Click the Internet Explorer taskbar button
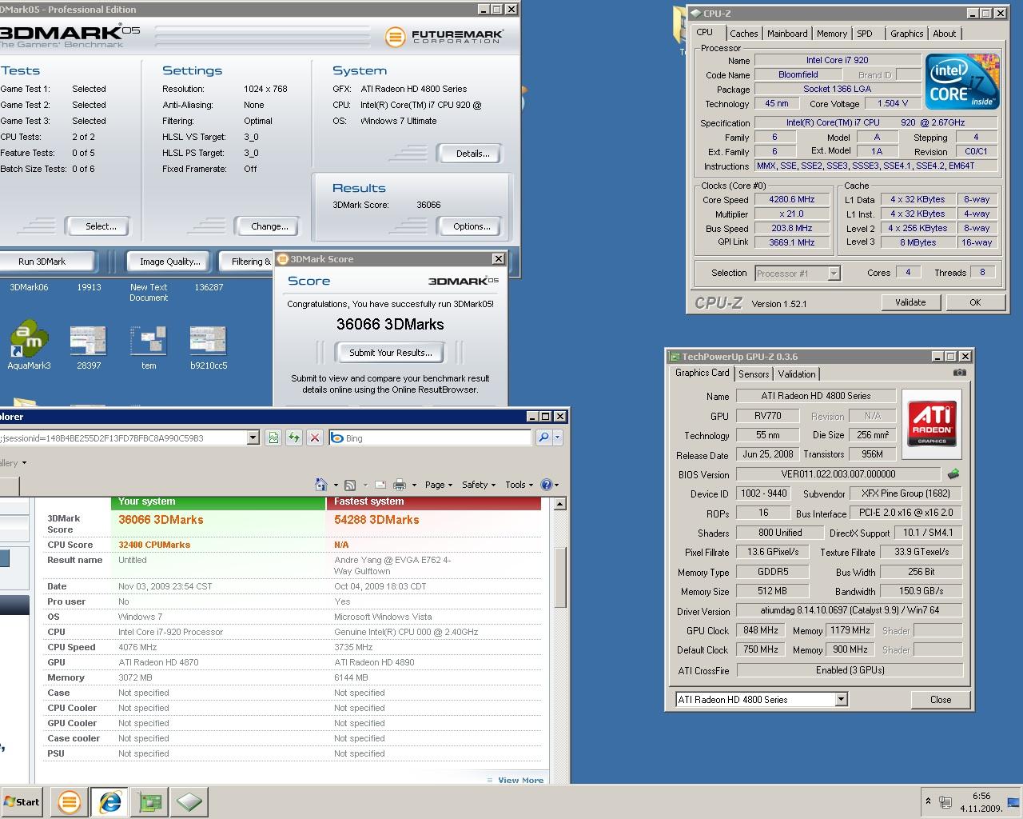Viewport: 1023px width, 819px height. [x=109, y=801]
